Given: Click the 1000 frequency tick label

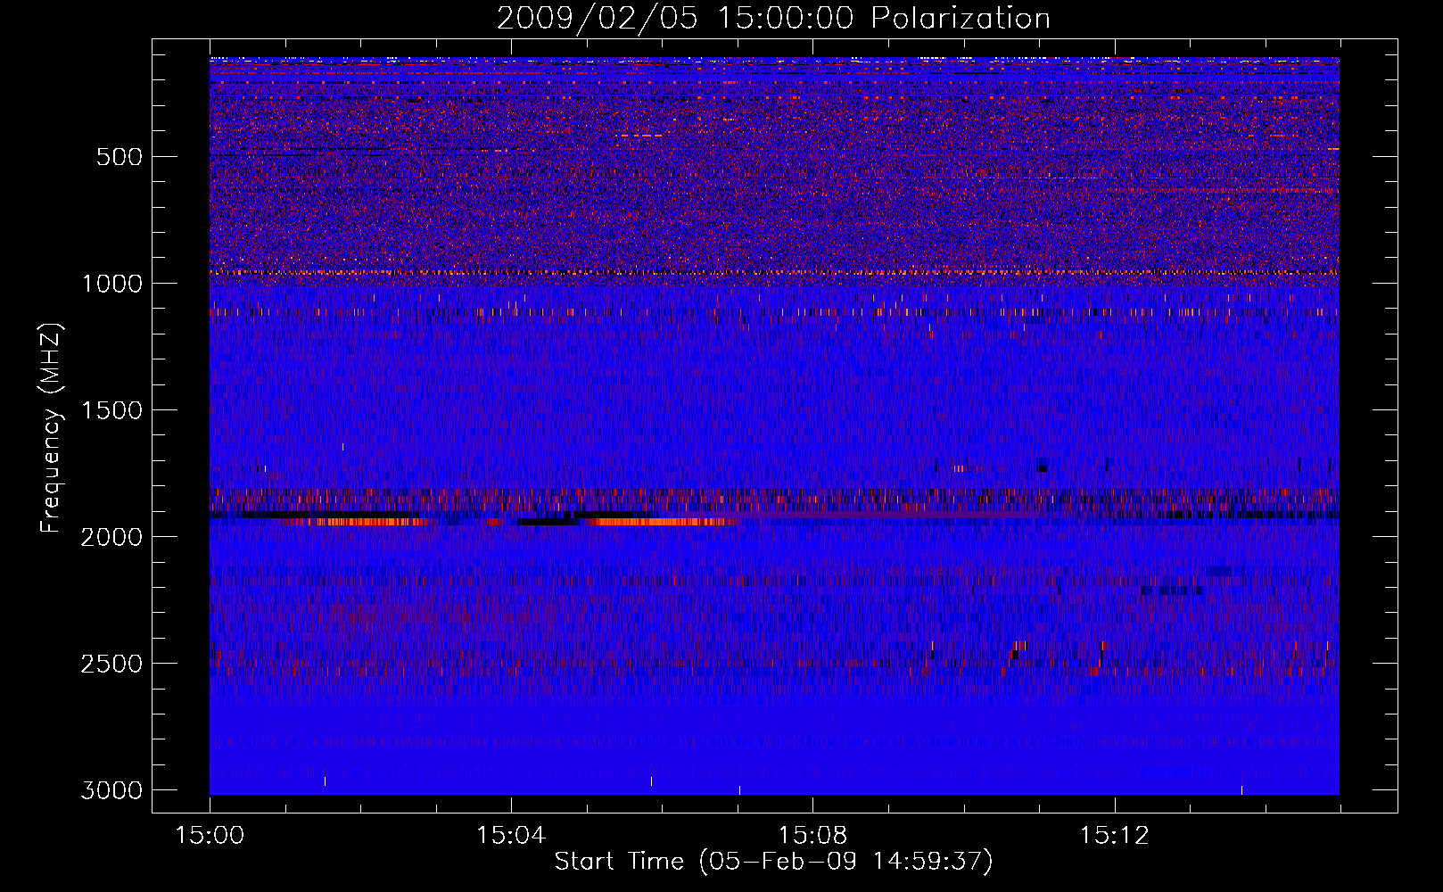Looking at the screenshot, I should 111,284.
